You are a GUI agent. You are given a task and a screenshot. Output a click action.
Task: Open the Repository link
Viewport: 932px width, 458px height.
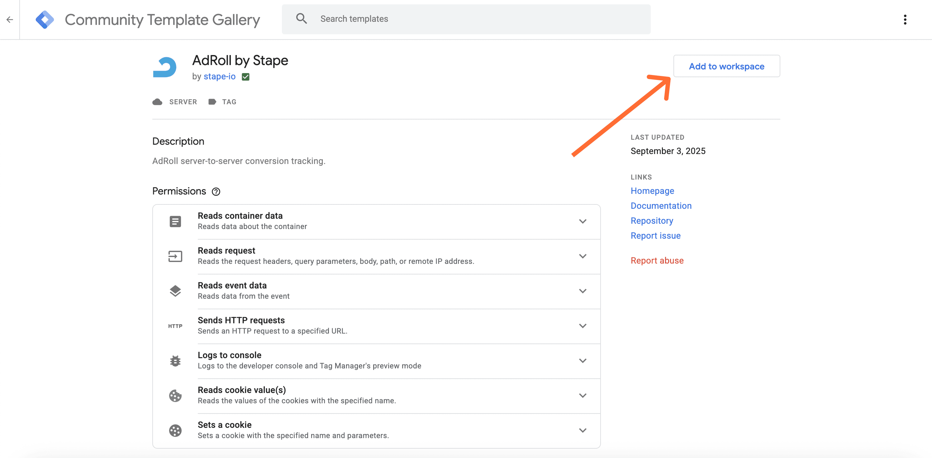[x=652, y=221]
